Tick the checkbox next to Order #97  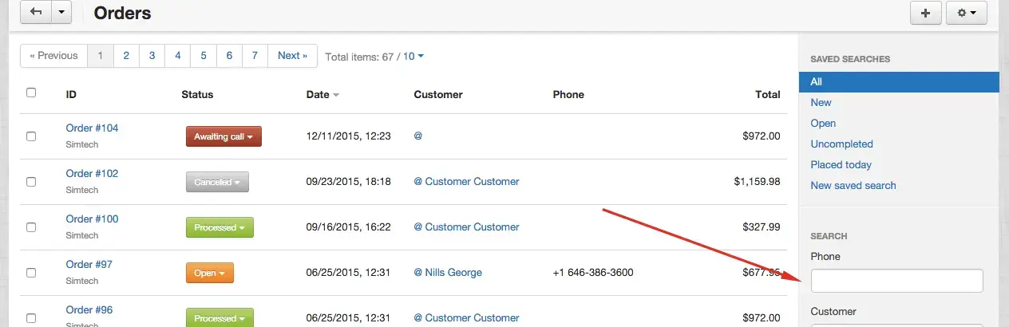pos(31,273)
